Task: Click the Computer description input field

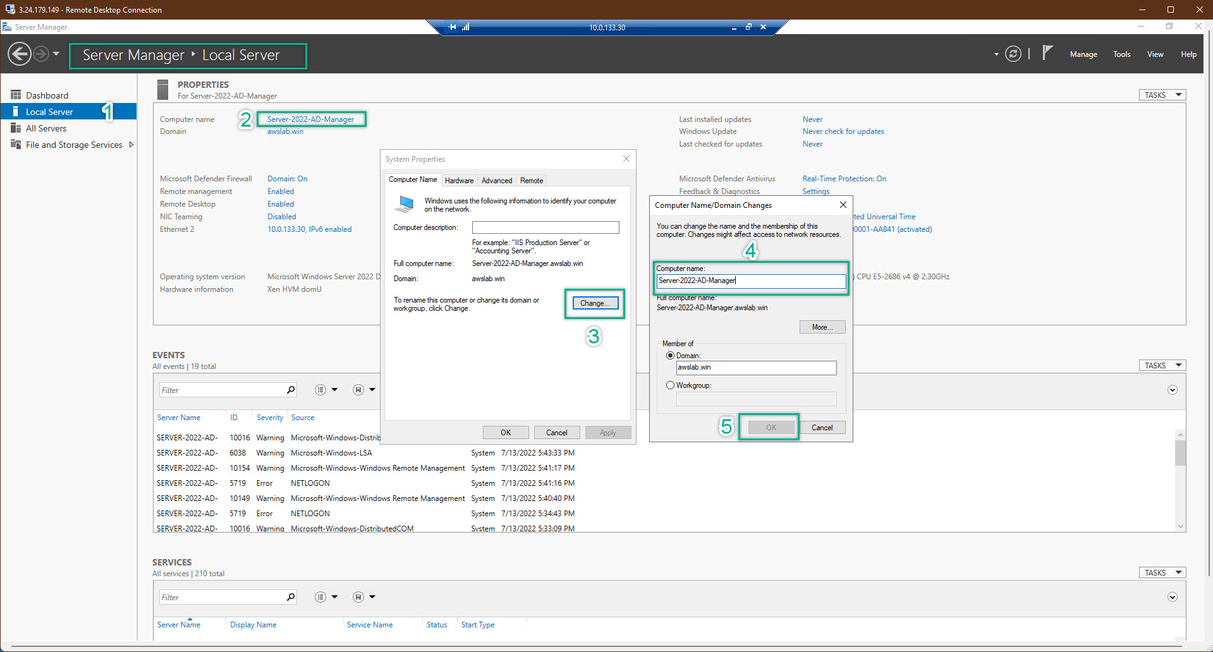Action: point(546,227)
